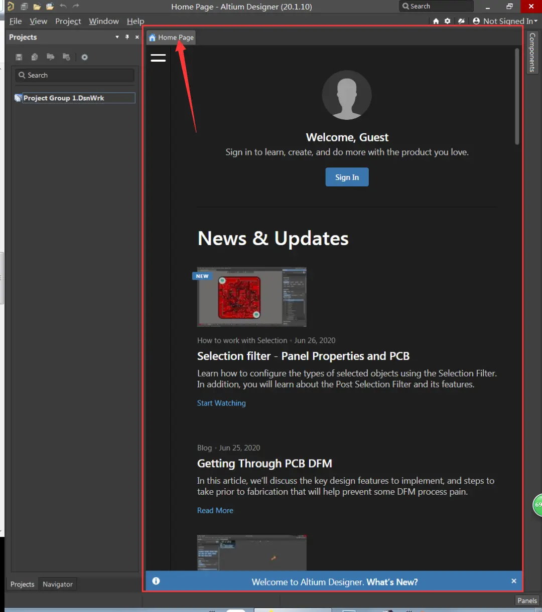Screen dimensions: 542x612
Task: Click the cloud connection status icon
Action: pyautogui.click(x=461, y=21)
